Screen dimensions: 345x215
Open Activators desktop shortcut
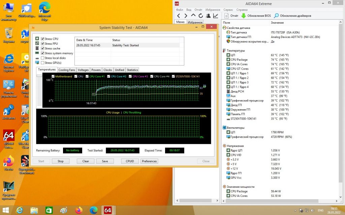(8, 112)
